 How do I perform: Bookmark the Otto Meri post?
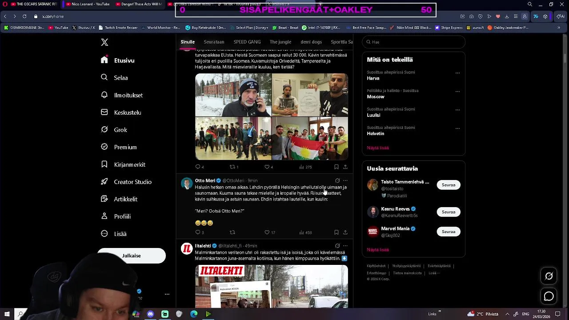tap(336, 232)
